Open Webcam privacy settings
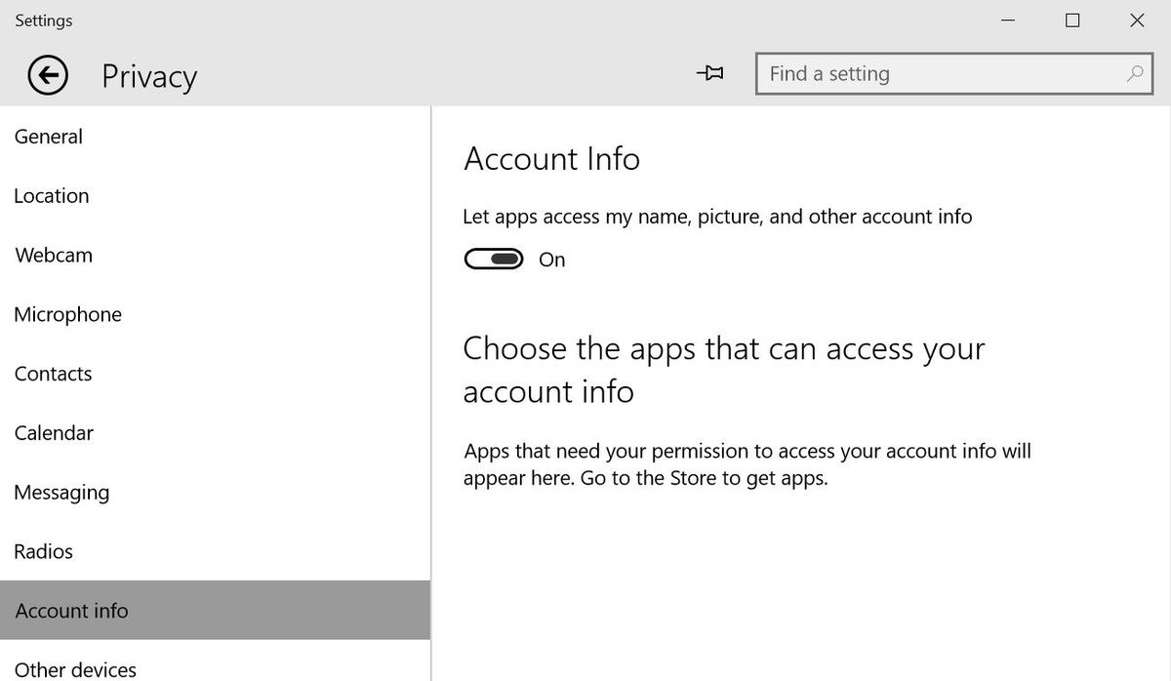The width and height of the screenshot is (1171, 681). pyautogui.click(x=53, y=255)
